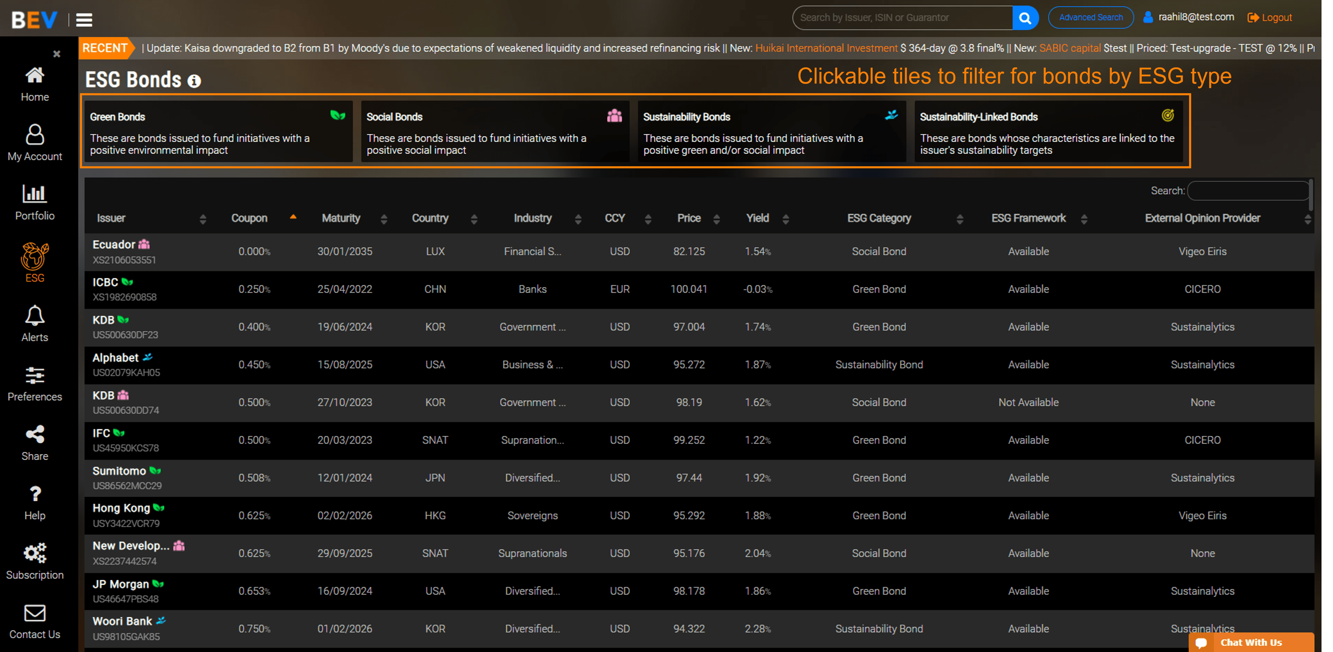Open the Home sidebar icon
This screenshot has width=1333, height=652.
35,75
